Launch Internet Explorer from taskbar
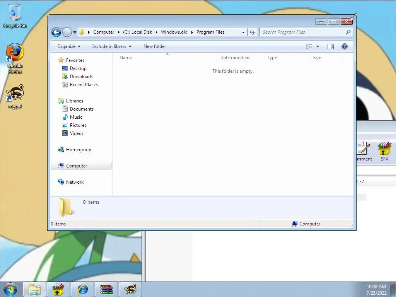This screenshot has width=396, height=297. click(x=82, y=289)
